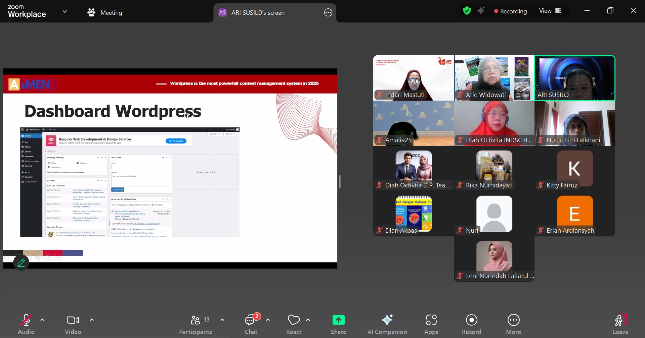Screen dimensions: 645x338
Task: Click the Recording indicator
Action: (510, 11)
